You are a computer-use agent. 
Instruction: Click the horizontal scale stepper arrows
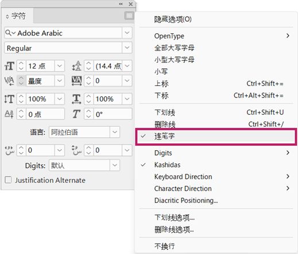(88, 99)
